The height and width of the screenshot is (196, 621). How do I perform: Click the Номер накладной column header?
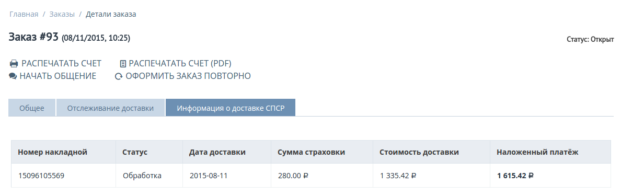(x=53, y=152)
